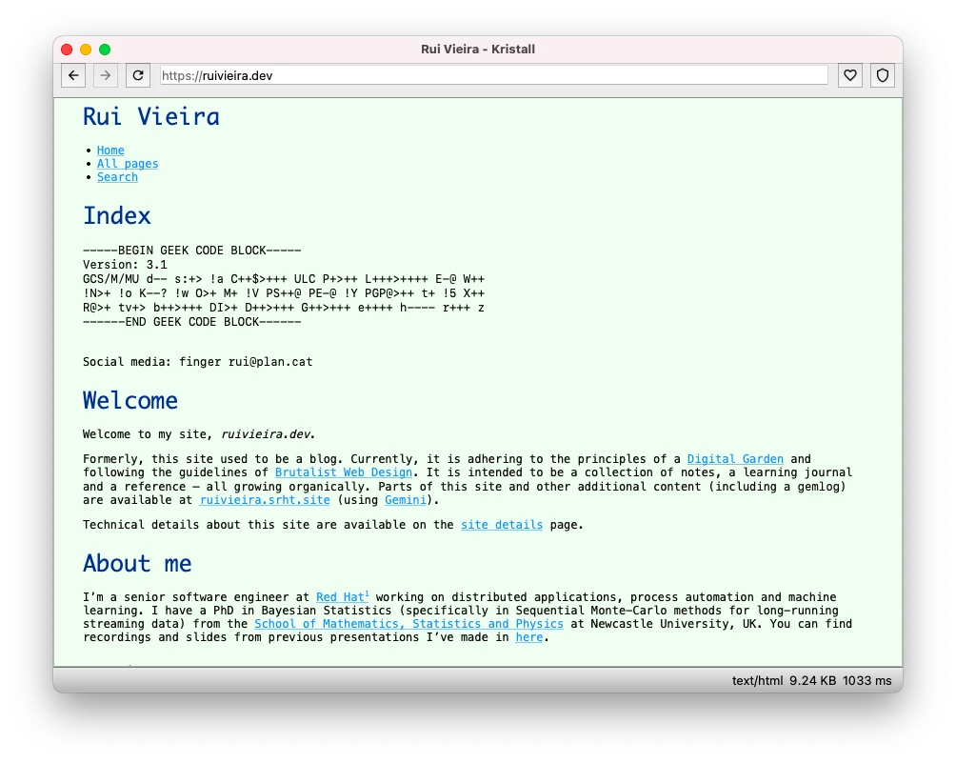
Task: Click text/html in the status bar
Action: pos(757,681)
